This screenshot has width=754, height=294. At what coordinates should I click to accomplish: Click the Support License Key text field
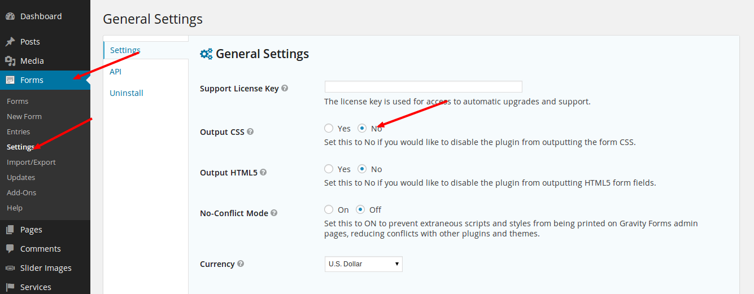[x=423, y=87]
